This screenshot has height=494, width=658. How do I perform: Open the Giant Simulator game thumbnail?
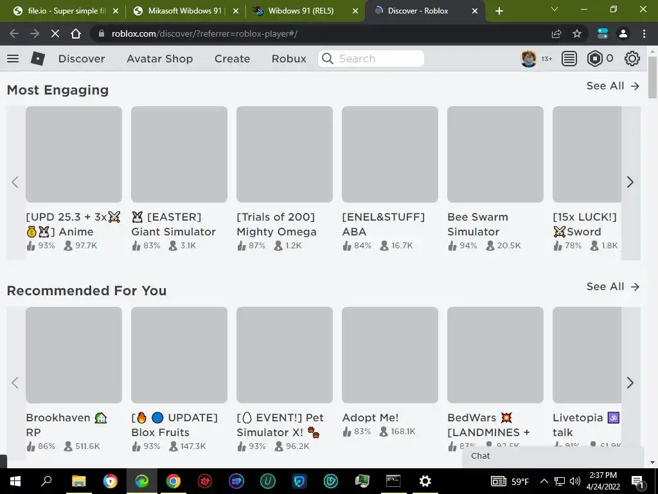coord(179,154)
